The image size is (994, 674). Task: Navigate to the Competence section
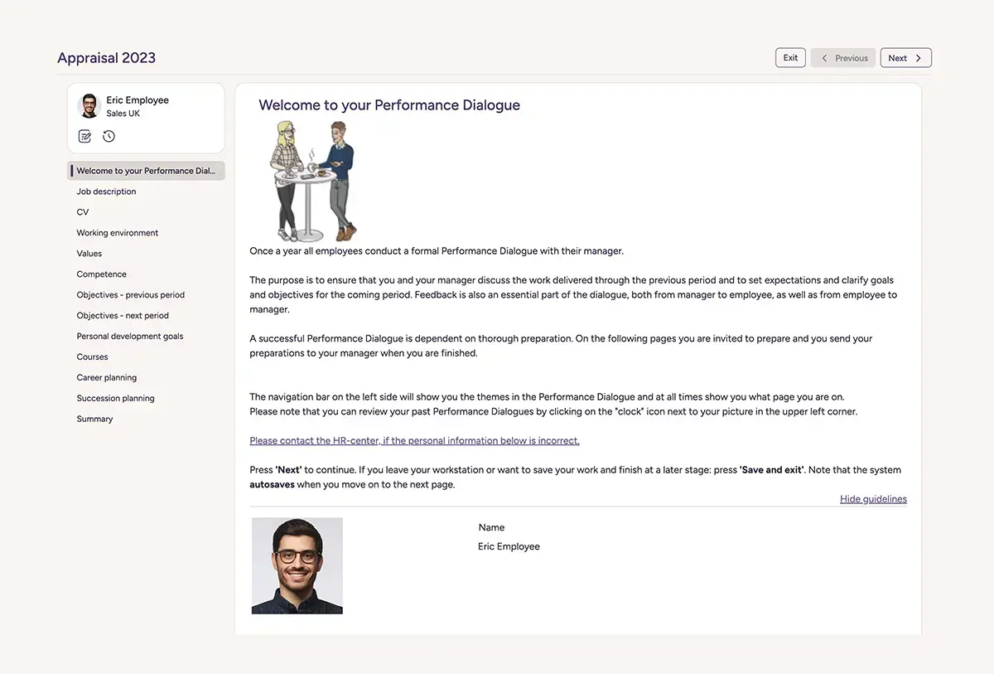pos(102,274)
